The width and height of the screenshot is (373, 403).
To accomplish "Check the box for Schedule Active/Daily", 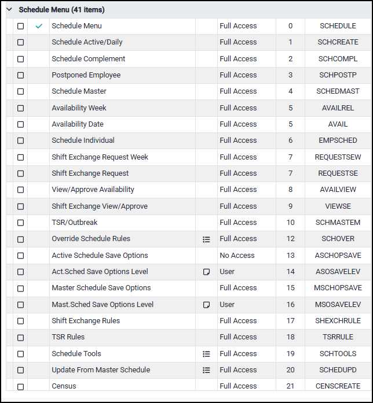I will [20, 42].
